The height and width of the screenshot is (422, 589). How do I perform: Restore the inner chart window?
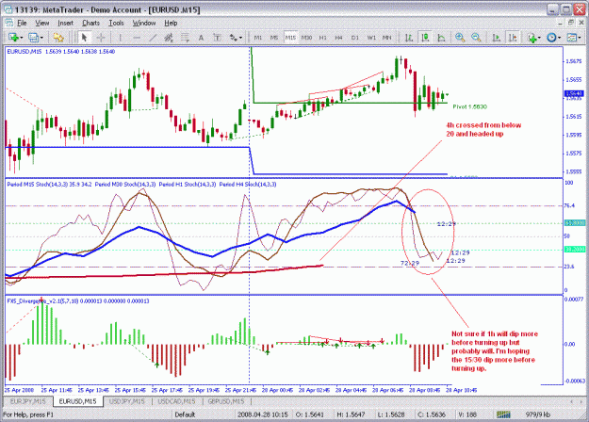570,23
